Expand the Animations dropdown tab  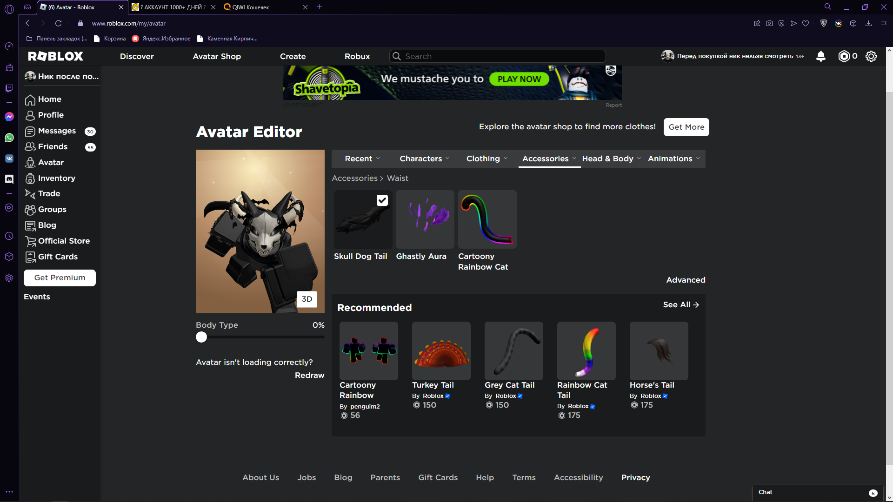[673, 159]
